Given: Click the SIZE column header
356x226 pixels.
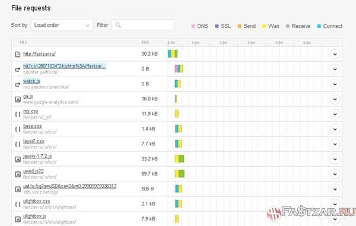Looking at the screenshot, I should click(145, 43).
